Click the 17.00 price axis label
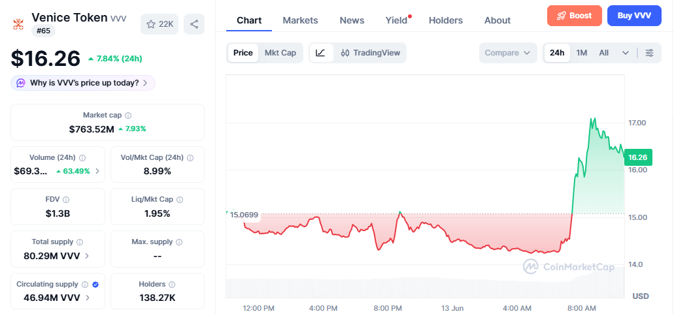 point(637,123)
